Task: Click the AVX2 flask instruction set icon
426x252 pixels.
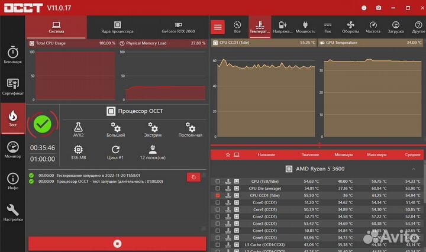Action: click(x=78, y=130)
